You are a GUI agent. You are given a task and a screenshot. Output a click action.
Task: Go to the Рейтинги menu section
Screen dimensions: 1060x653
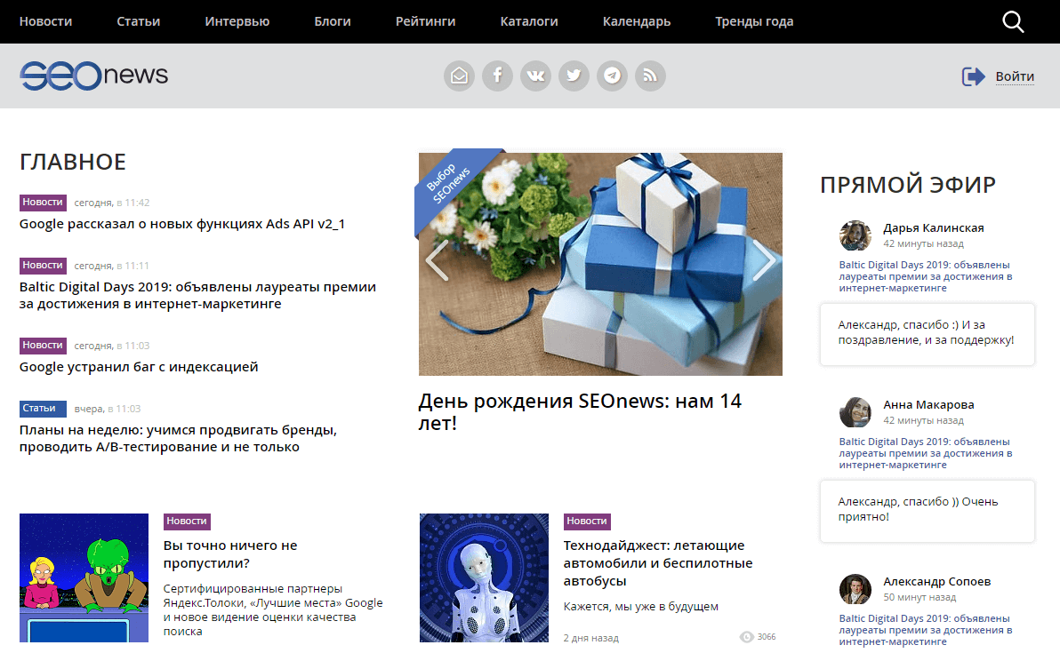425,21
